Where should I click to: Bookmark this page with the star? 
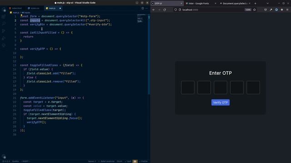(x=255, y=10)
